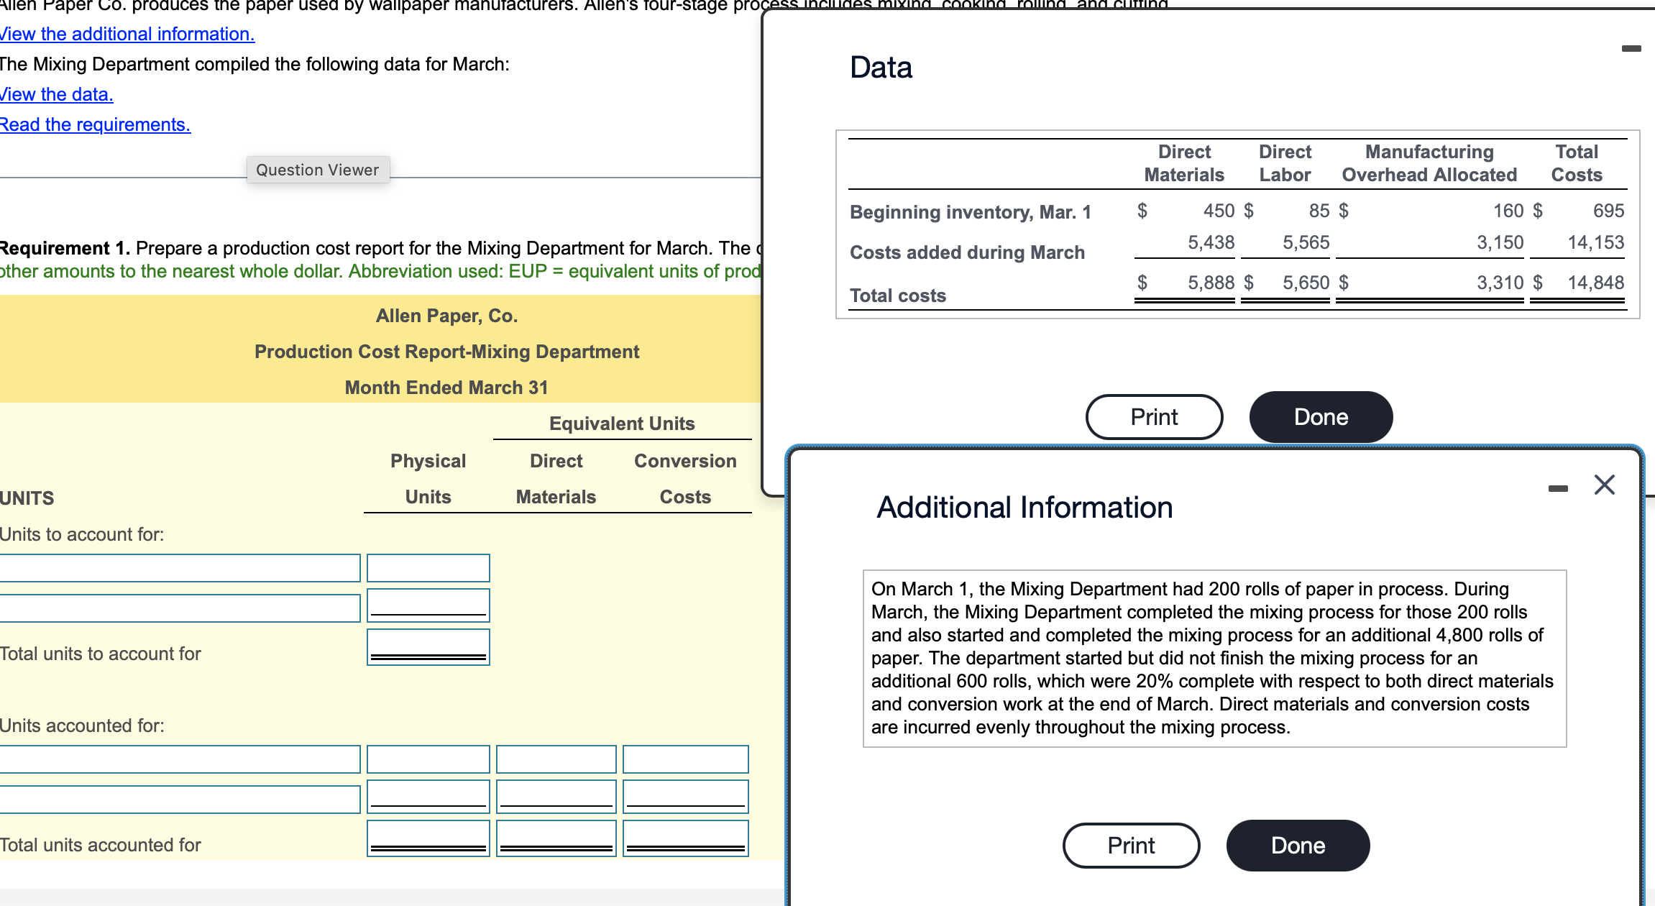Select the second Units accounted for row input
The image size is (1655, 906).
pyautogui.click(x=180, y=798)
